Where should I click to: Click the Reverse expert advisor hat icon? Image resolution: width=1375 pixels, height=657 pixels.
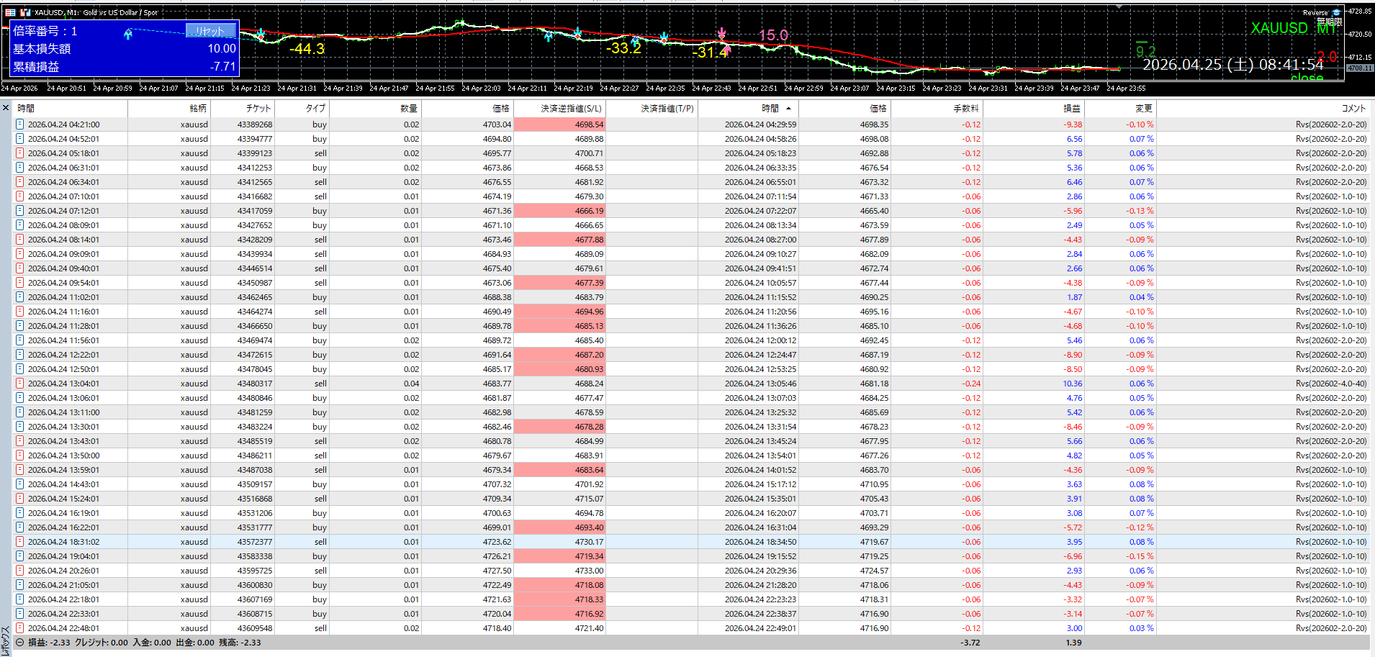click(x=1336, y=12)
